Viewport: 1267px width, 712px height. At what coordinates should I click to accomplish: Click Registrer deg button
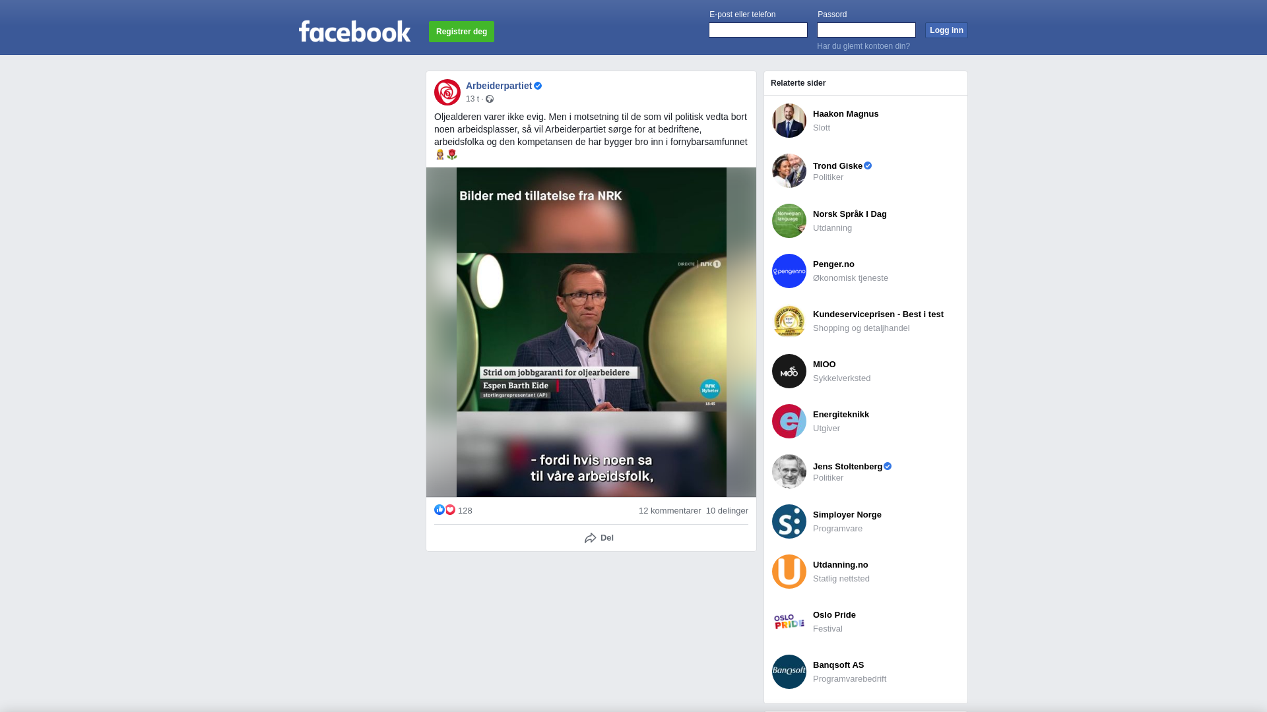[x=461, y=32]
